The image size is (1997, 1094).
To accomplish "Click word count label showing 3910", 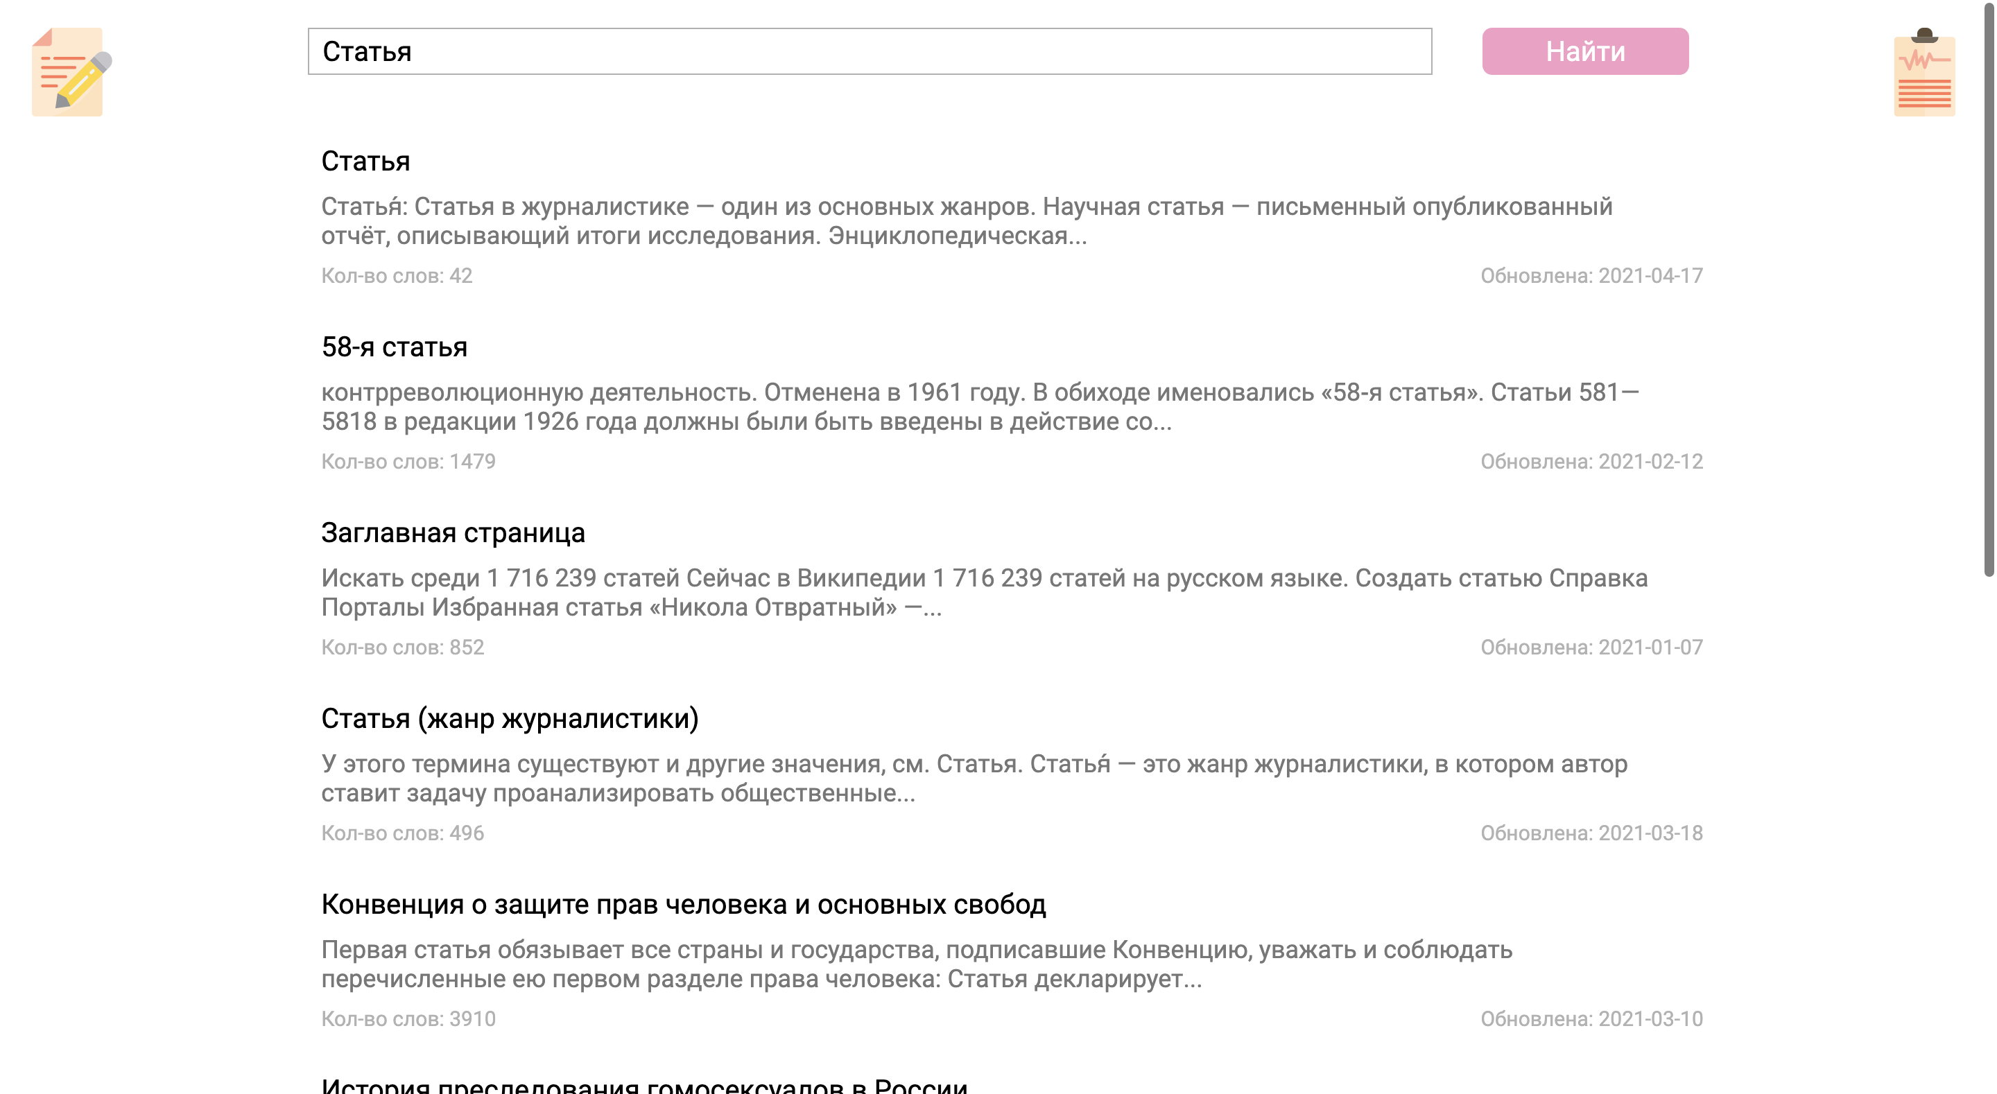I will (408, 1019).
